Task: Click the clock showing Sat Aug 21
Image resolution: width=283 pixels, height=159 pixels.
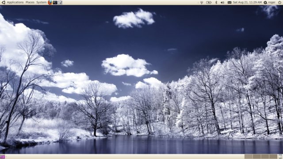Action: tap(247, 2)
